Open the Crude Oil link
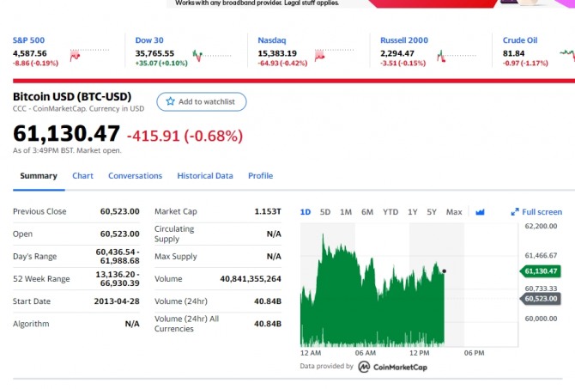The image size is (575, 389). (520, 40)
